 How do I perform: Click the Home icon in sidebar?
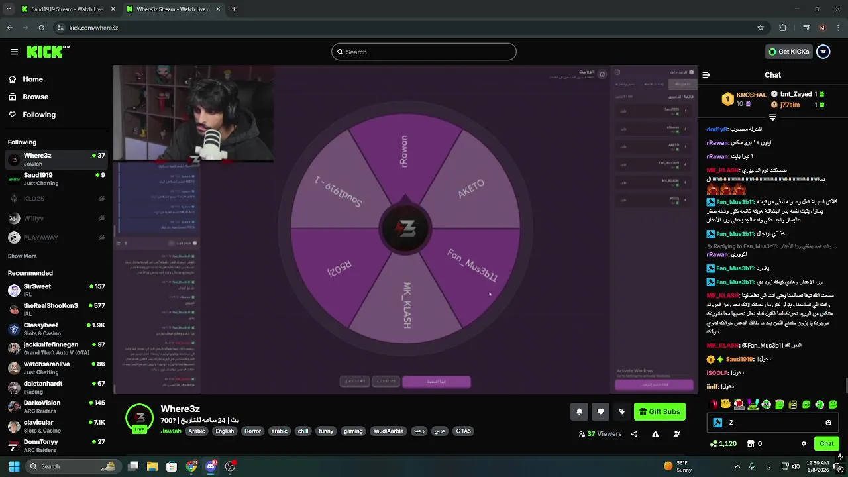pos(12,79)
